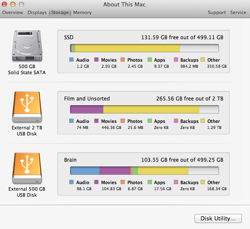The height and width of the screenshot is (229, 250).
Task: Click the SSD storage usage bar
Action: (x=145, y=48)
